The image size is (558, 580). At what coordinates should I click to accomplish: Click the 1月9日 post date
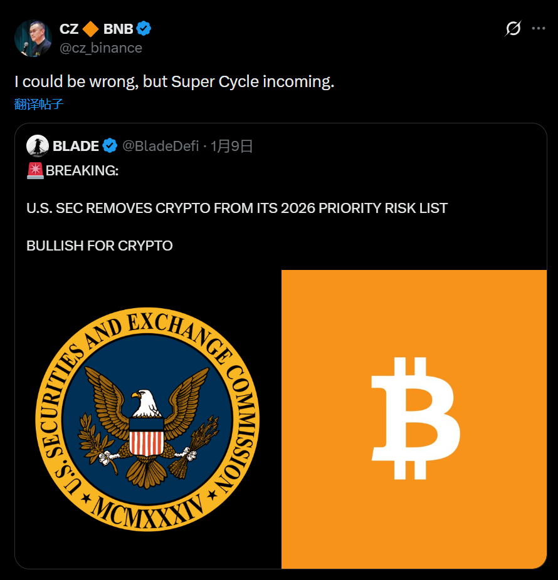click(232, 146)
